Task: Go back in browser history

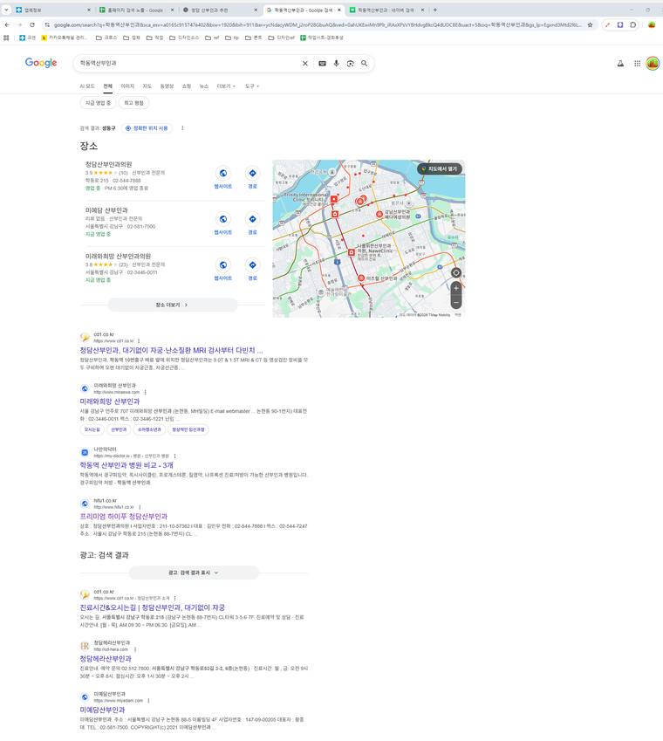Action: 7,25
